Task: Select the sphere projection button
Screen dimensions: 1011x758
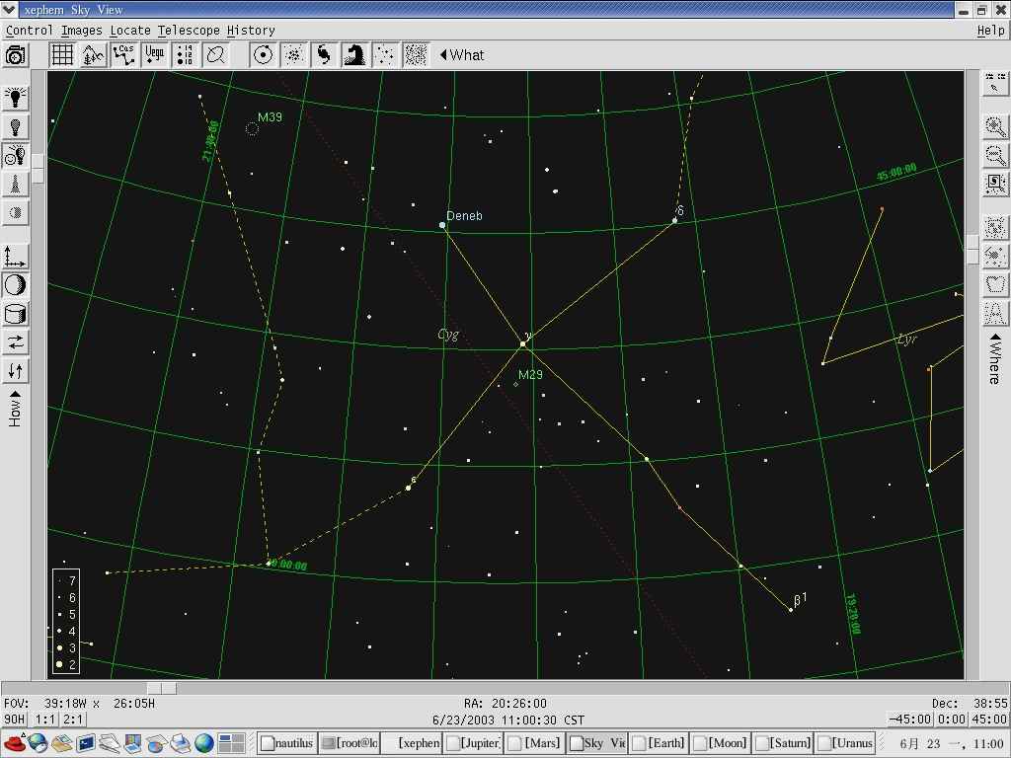Action: click(16, 285)
